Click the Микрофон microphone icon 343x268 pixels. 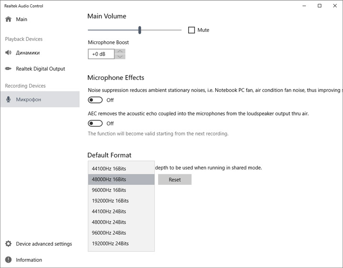[x=8, y=99]
